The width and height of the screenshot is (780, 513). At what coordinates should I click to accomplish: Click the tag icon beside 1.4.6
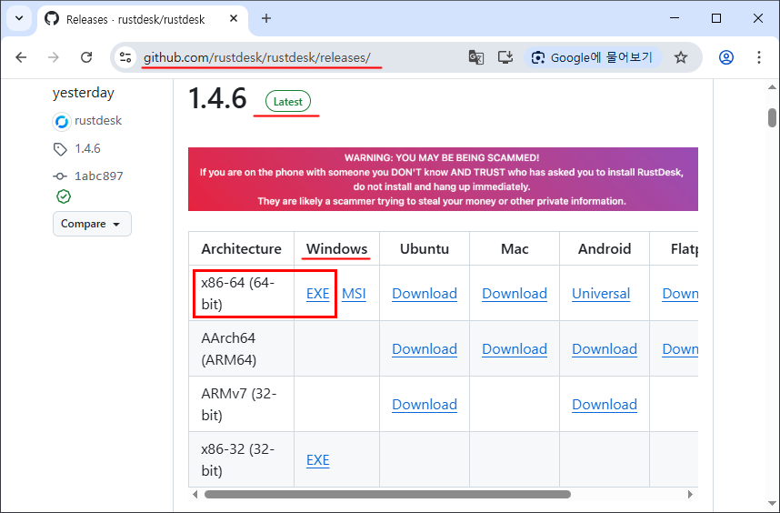[x=60, y=149]
